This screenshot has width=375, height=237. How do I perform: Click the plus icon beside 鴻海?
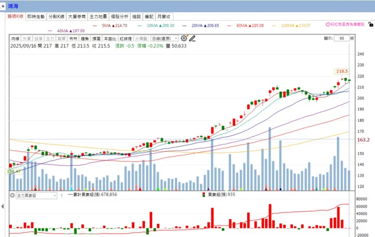[3, 6]
